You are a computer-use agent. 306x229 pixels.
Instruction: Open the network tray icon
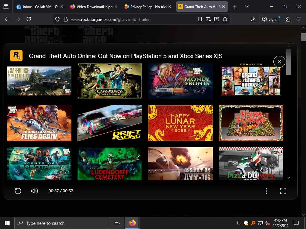click(x=260, y=223)
